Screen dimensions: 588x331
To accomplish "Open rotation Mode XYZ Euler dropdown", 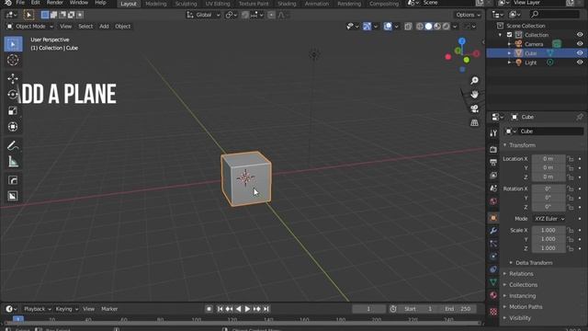I will coord(549,219).
